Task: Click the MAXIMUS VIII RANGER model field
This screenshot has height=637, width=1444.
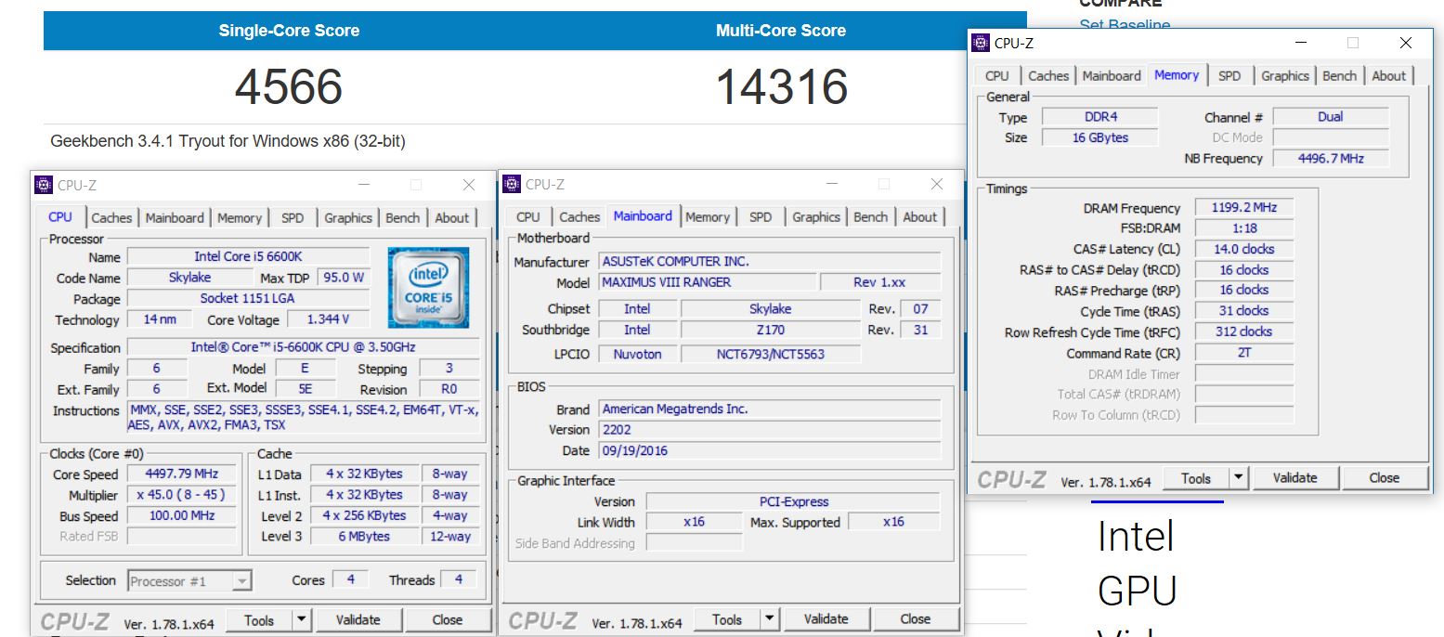Action: pos(707,282)
